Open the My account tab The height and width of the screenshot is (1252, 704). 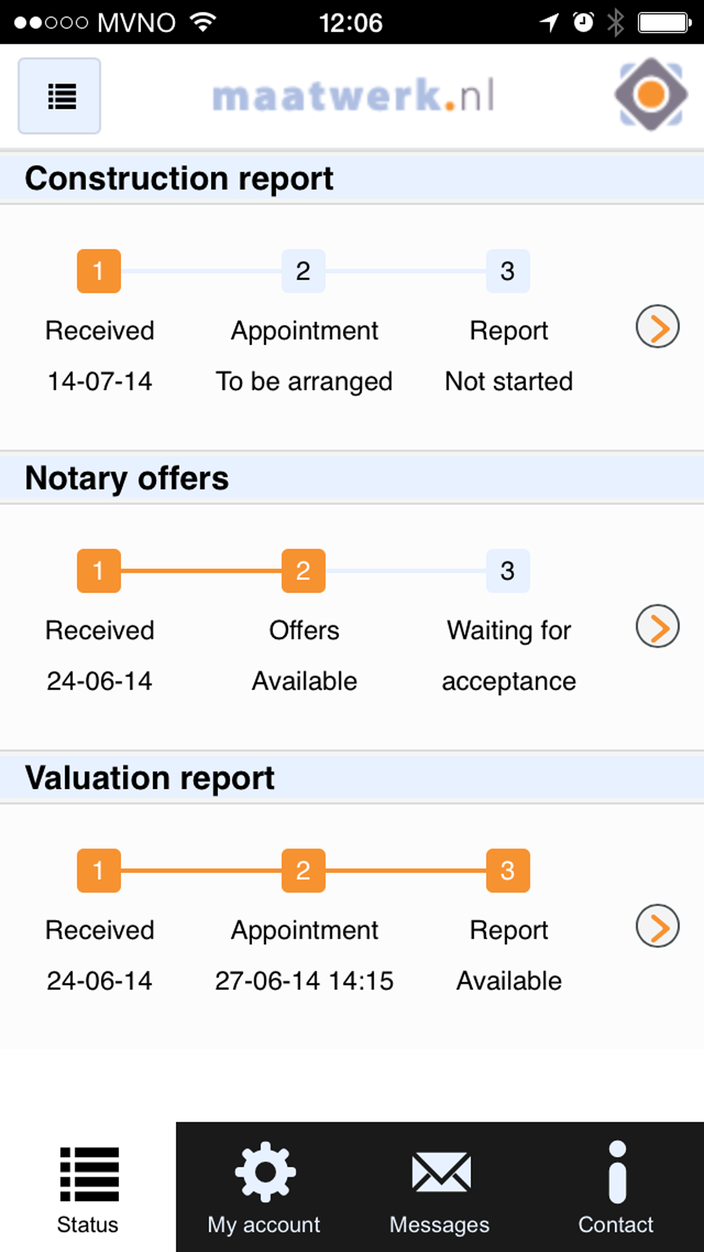click(264, 1187)
